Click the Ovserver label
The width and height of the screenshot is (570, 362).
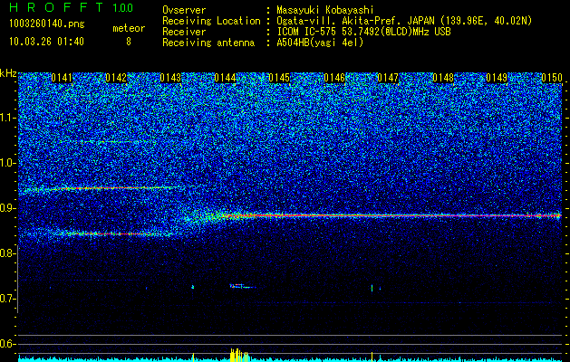tap(184, 10)
